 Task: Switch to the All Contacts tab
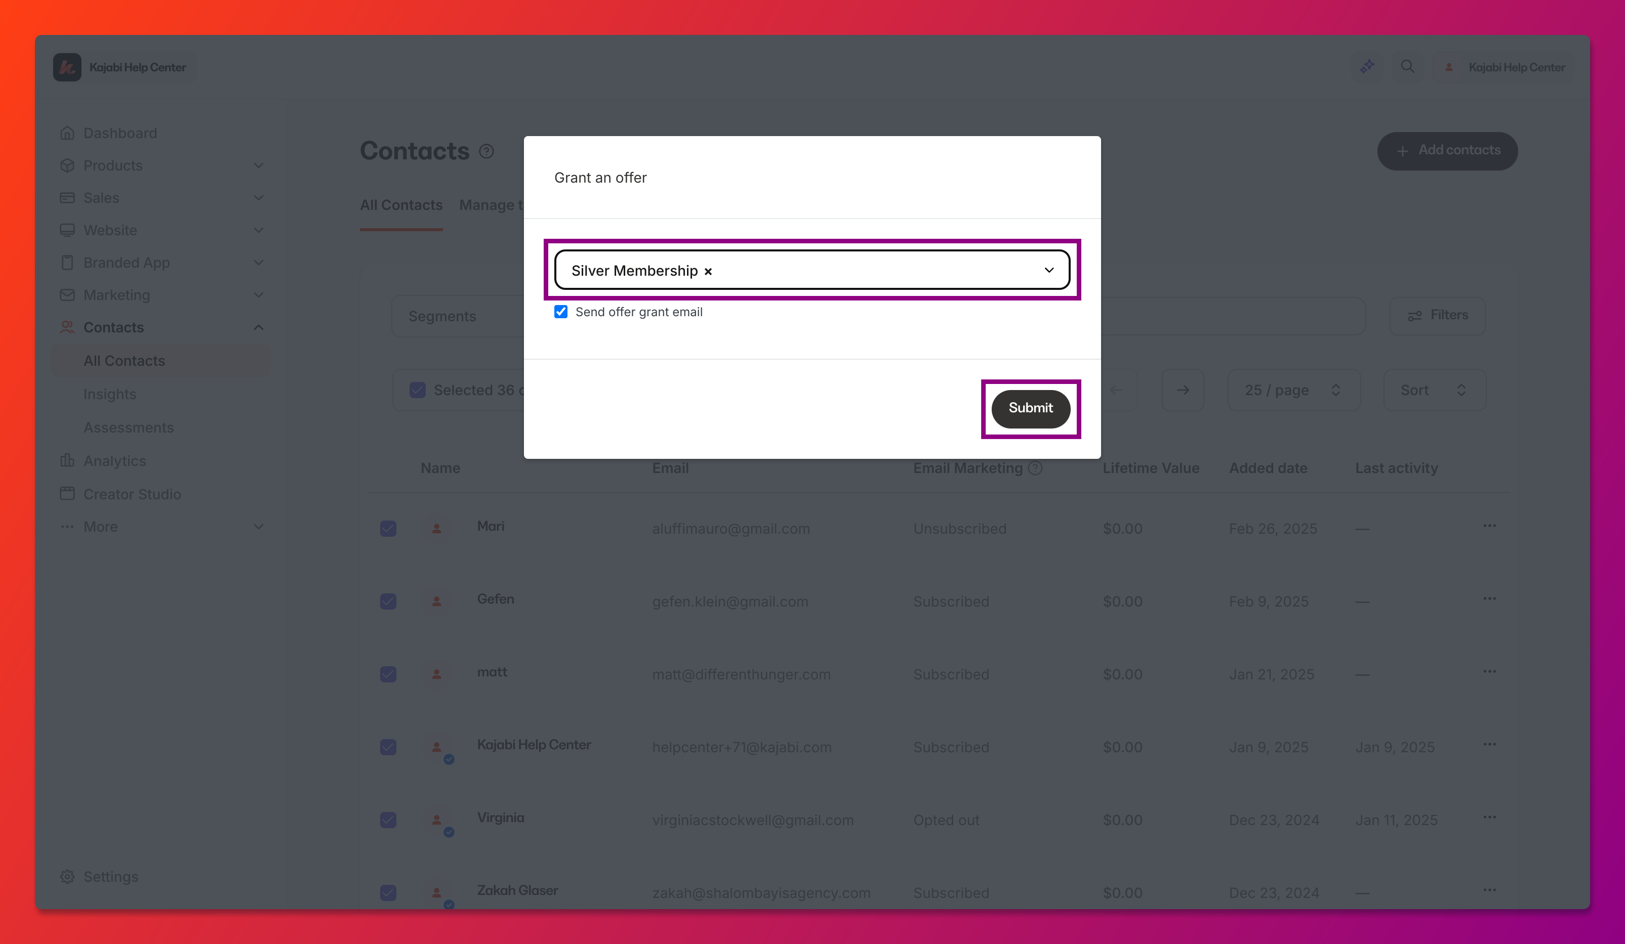coord(401,205)
